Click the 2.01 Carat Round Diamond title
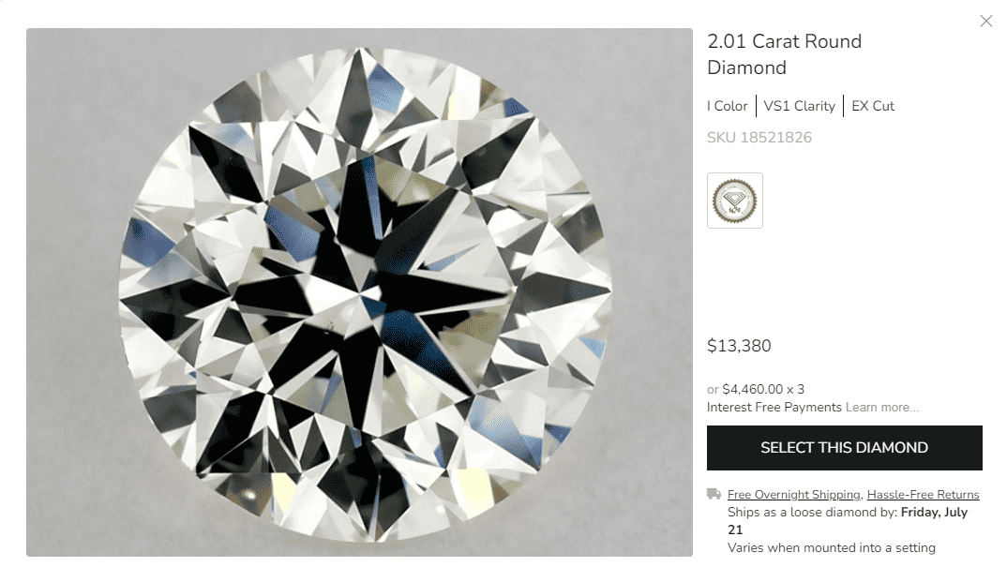1007x582 pixels. click(x=784, y=54)
